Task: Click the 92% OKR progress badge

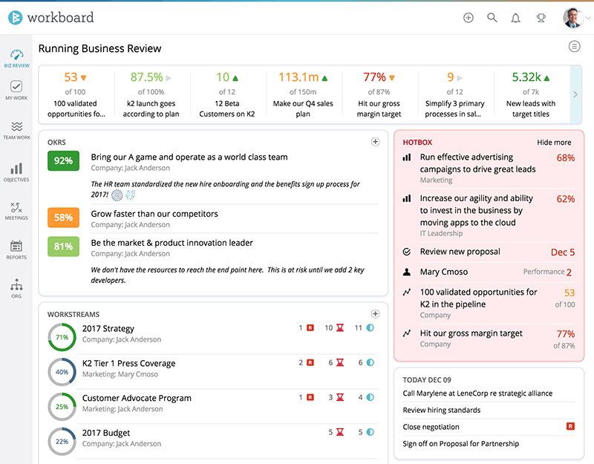Action: pyautogui.click(x=63, y=160)
